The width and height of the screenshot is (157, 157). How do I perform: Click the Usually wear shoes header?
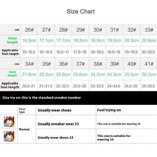pos(54,110)
